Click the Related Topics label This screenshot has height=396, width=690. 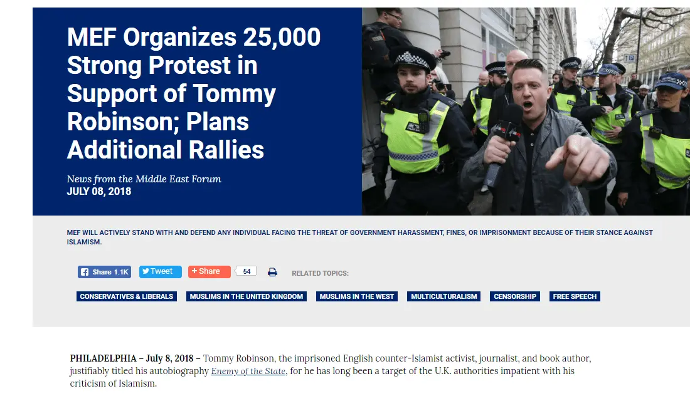coord(320,273)
